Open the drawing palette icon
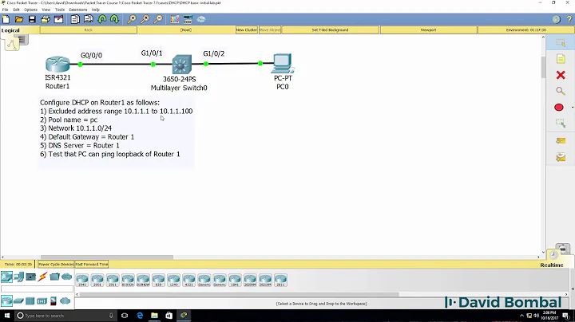Screen dimensions: 575x322 [x=175, y=19]
